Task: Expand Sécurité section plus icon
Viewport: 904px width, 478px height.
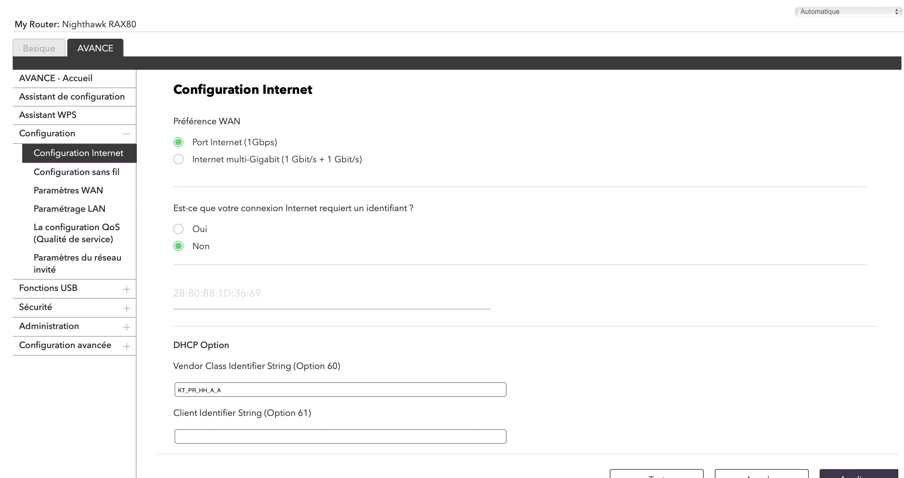Action: pyautogui.click(x=127, y=308)
